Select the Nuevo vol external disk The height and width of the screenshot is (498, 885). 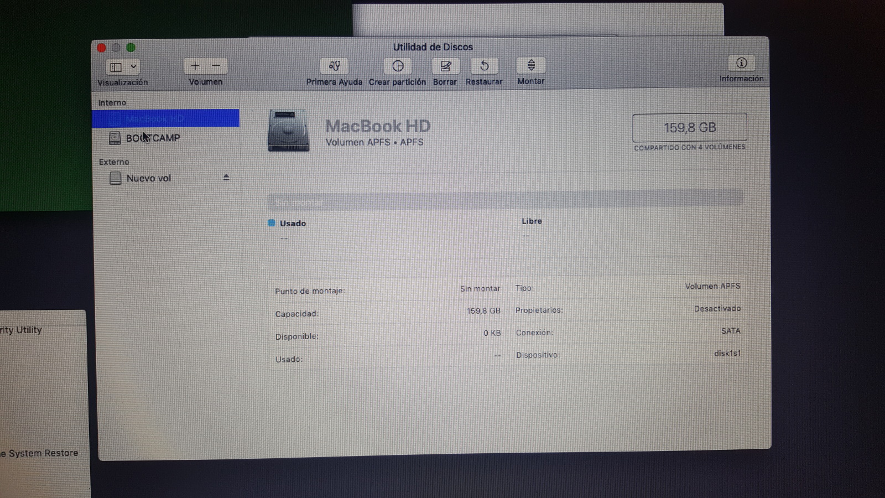pos(165,178)
